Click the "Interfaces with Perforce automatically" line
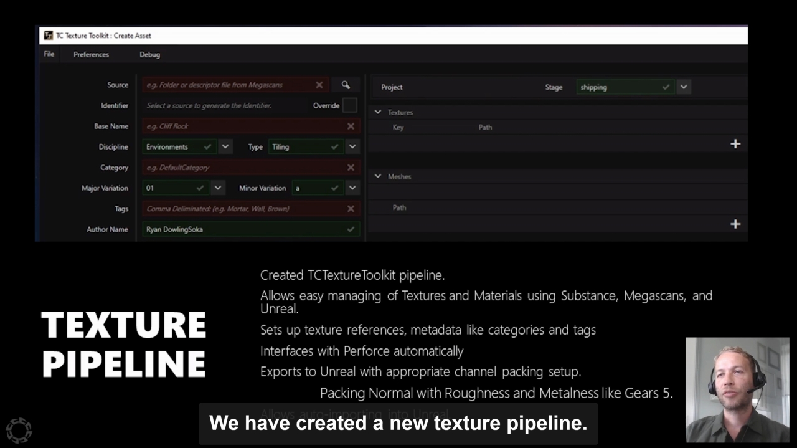Image resolution: width=797 pixels, height=448 pixels. (x=362, y=351)
